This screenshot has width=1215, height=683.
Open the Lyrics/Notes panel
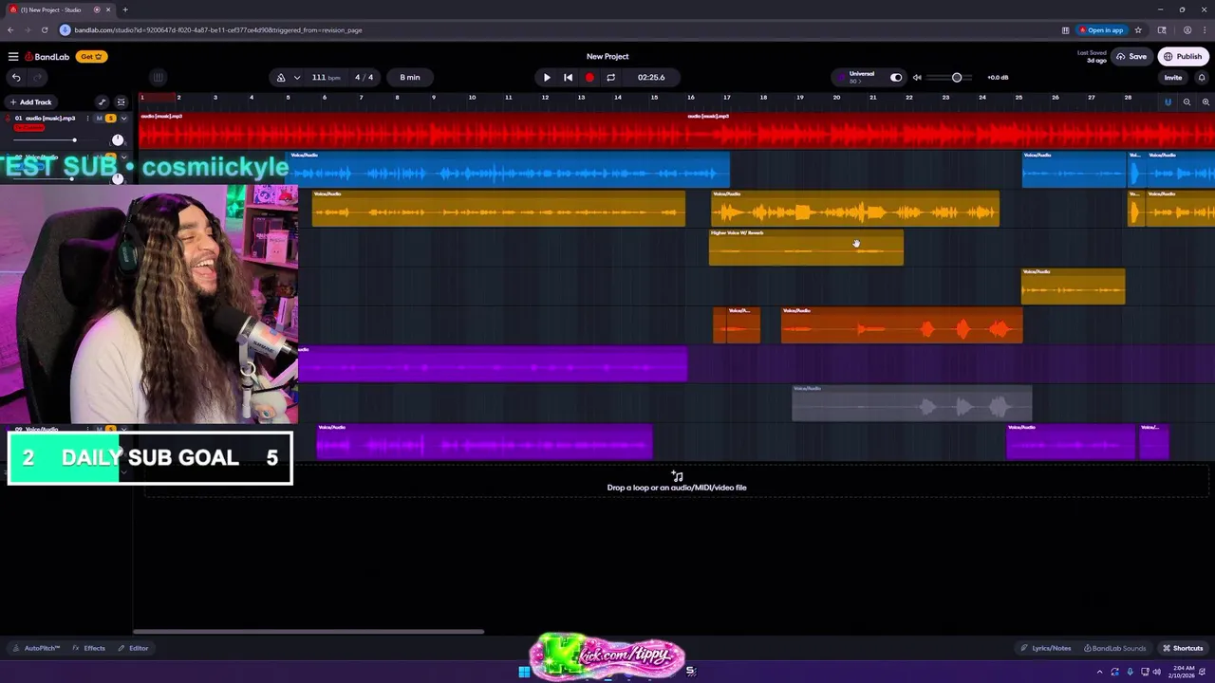1045,648
